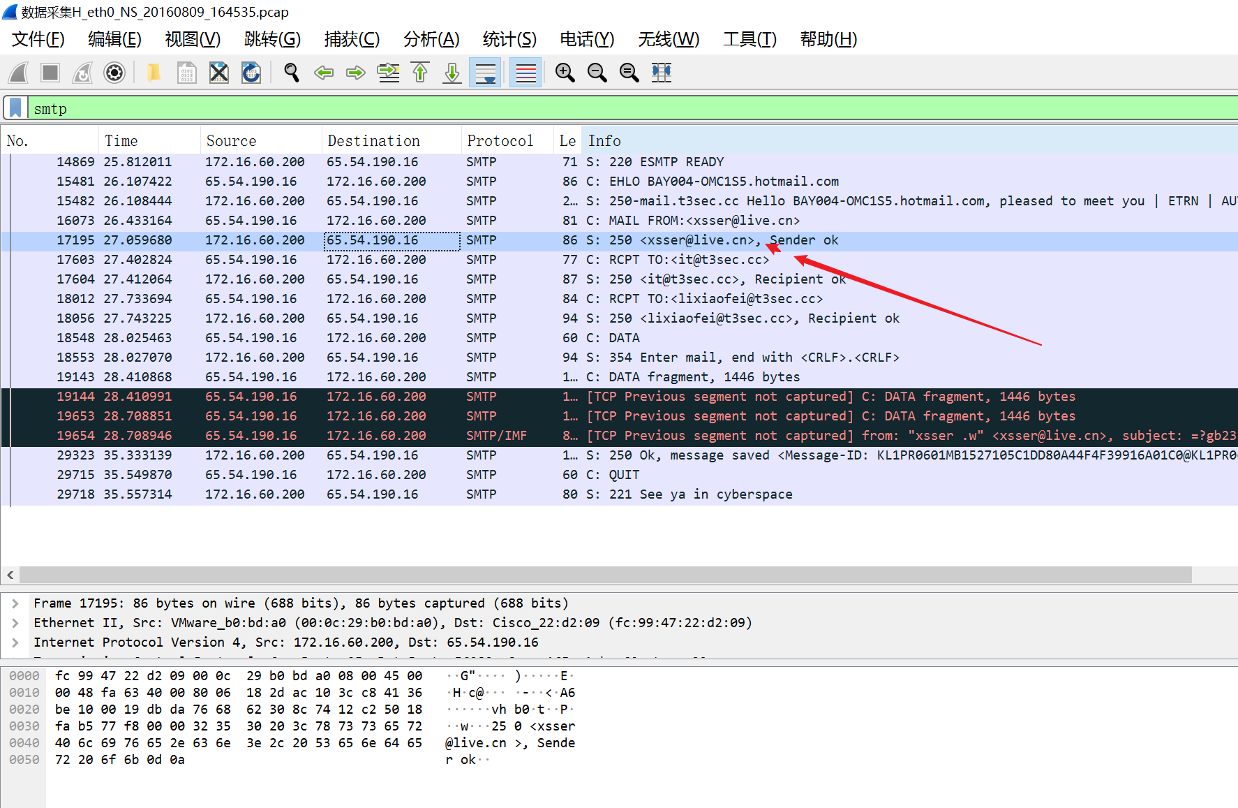Expand Internet Protocol Version 4 row

coord(15,642)
